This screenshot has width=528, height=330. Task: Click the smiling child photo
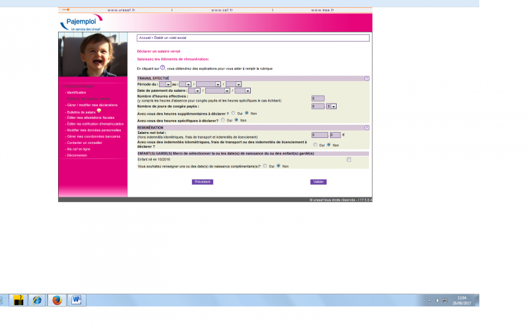93,55
